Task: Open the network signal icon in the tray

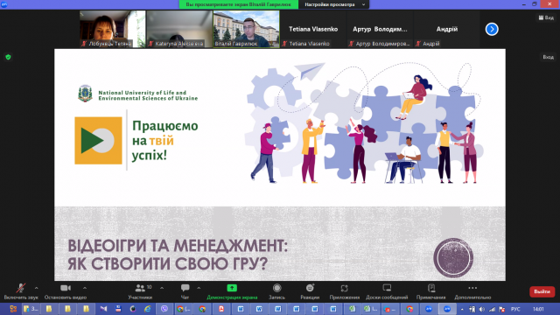Action: (492, 309)
